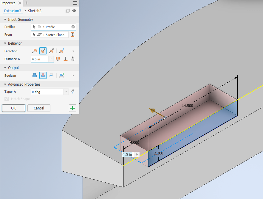Collapse the Input Geometry section
This screenshot has width=263, height=199.
click(5, 20)
